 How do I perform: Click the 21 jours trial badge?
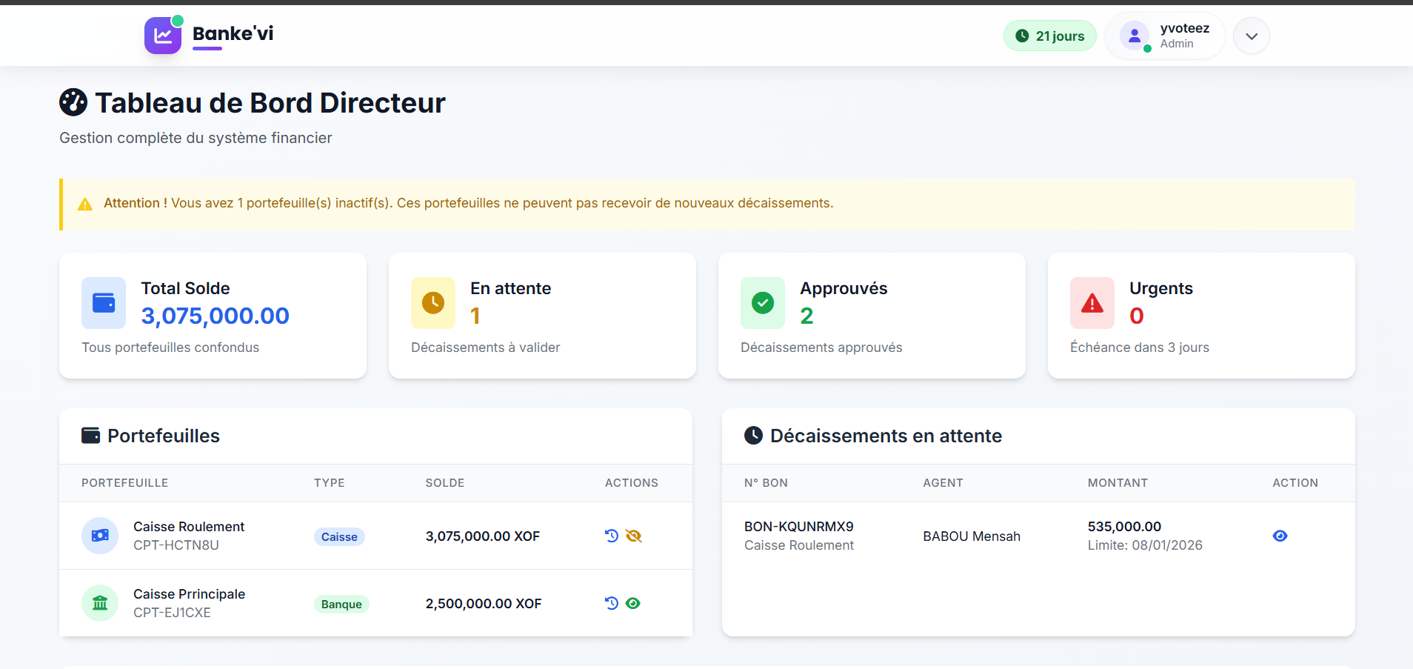tap(1050, 36)
